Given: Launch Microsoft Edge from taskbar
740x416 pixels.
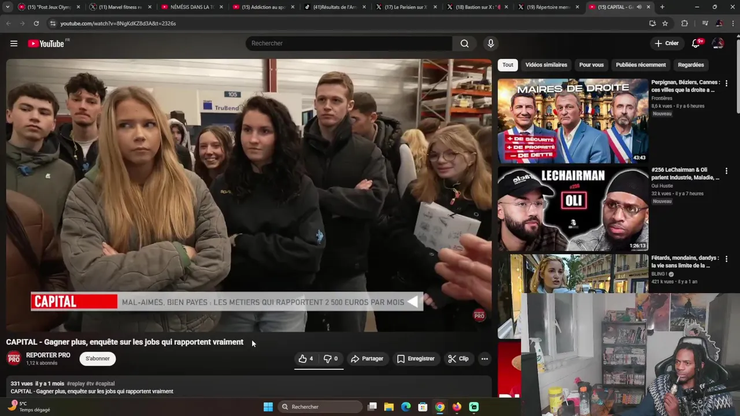Looking at the screenshot, I should tap(406, 407).
